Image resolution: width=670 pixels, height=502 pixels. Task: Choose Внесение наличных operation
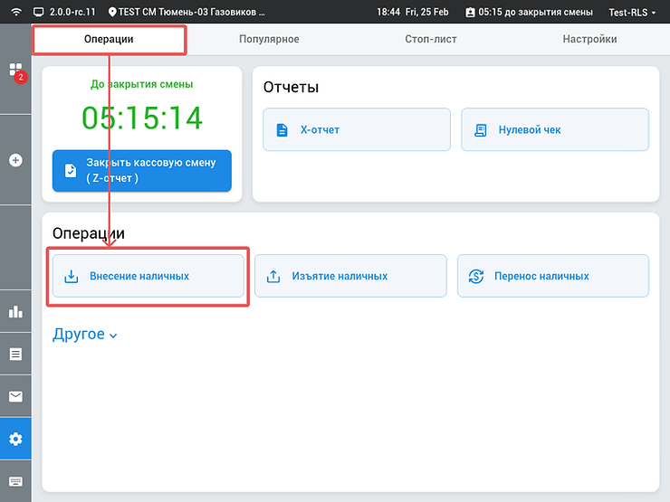[148, 276]
